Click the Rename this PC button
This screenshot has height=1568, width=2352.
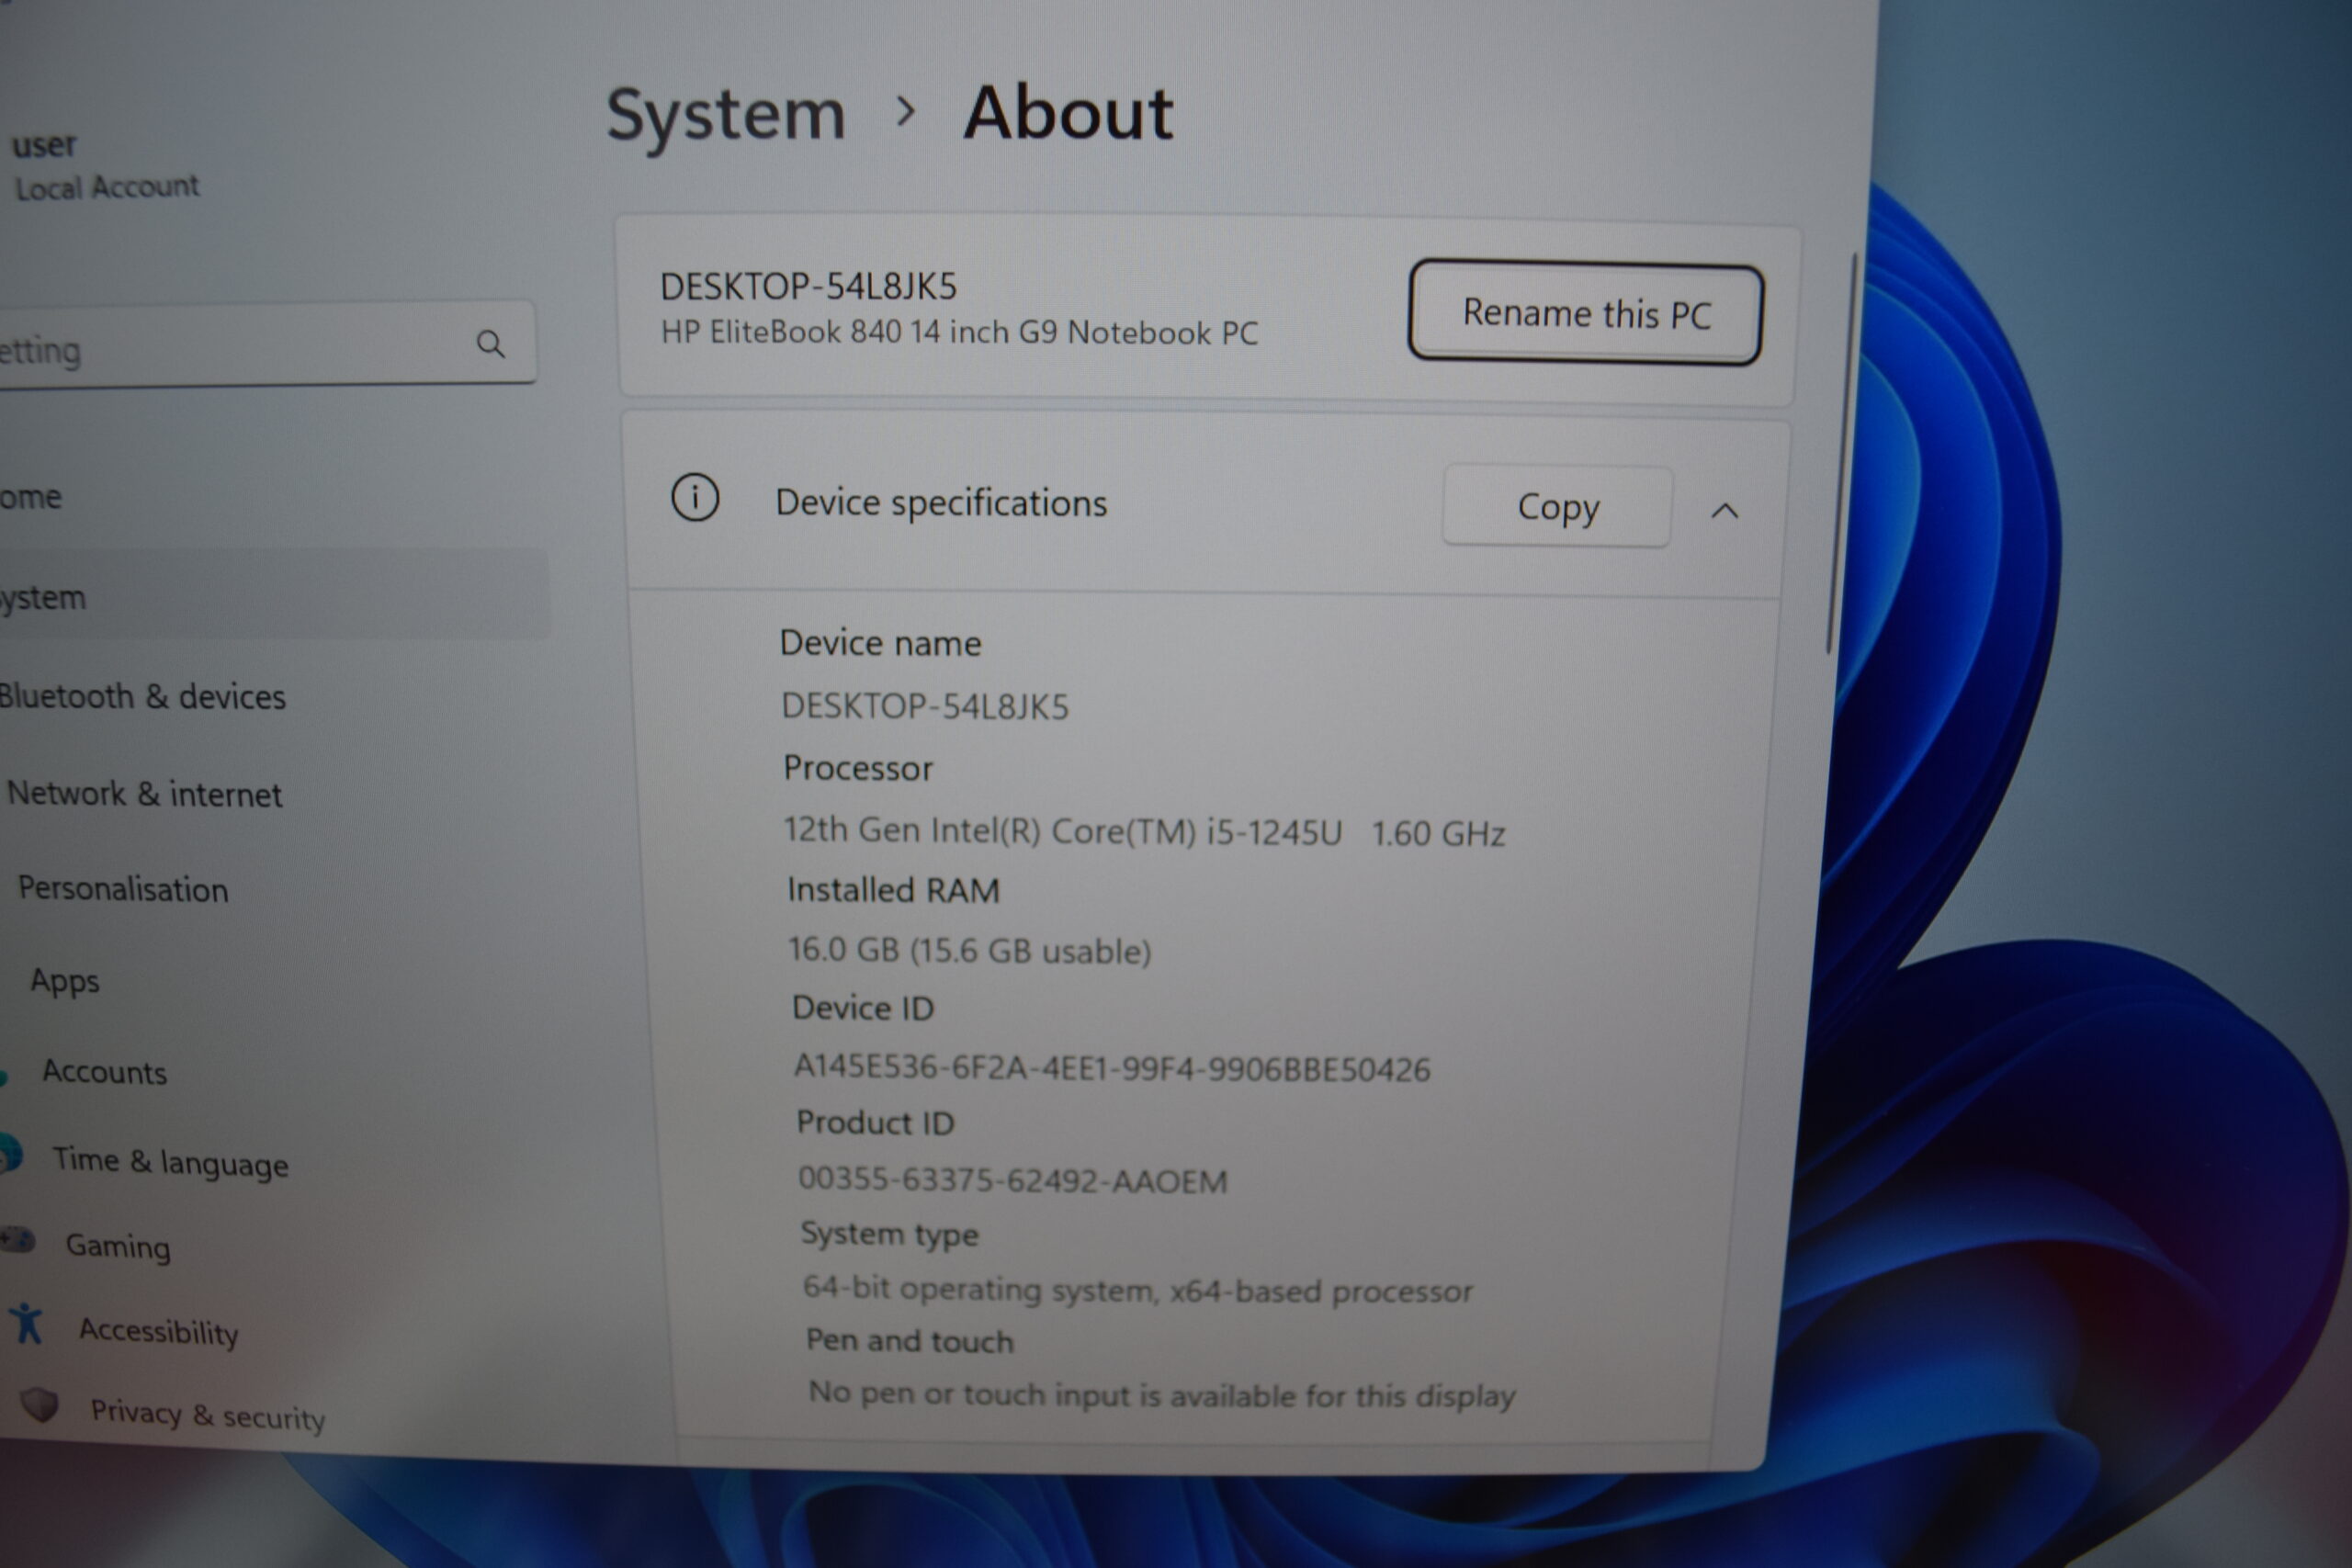pyautogui.click(x=1586, y=313)
